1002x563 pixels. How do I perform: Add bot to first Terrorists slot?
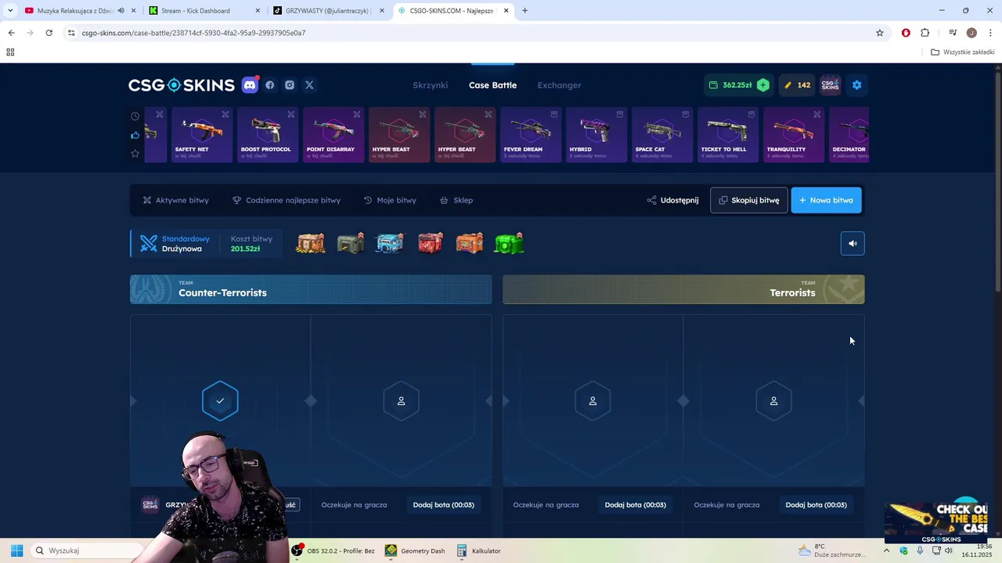(x=636, y=505)
